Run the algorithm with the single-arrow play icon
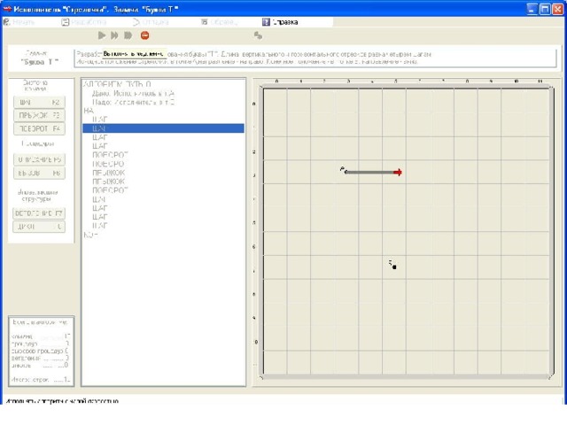Screen dimensions: 567x425 102,35
